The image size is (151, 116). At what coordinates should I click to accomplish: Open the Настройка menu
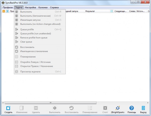point(30,8)
